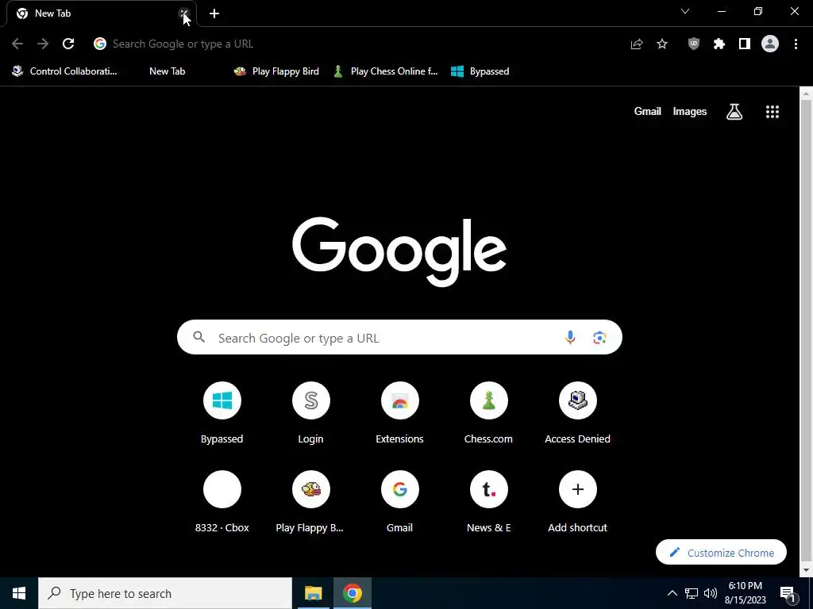Share this page icon in address bar

point(637,44)
